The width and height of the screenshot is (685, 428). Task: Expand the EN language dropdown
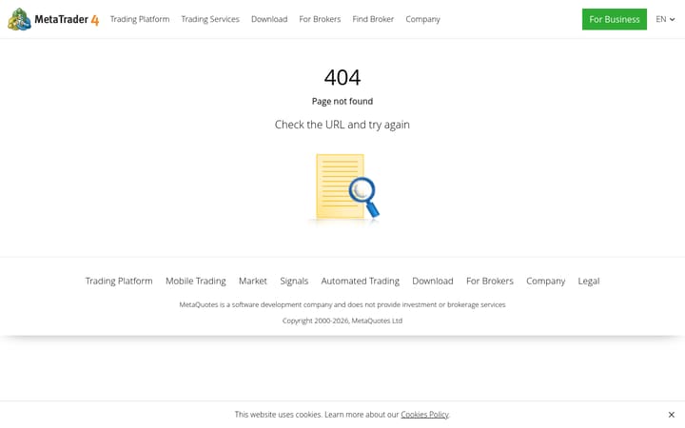click(665, 19)
